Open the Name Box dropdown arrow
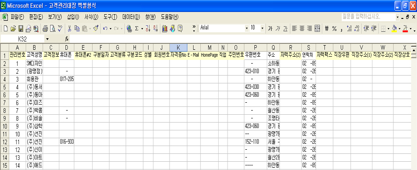The image size is (417, 170). tap(47, 39)
